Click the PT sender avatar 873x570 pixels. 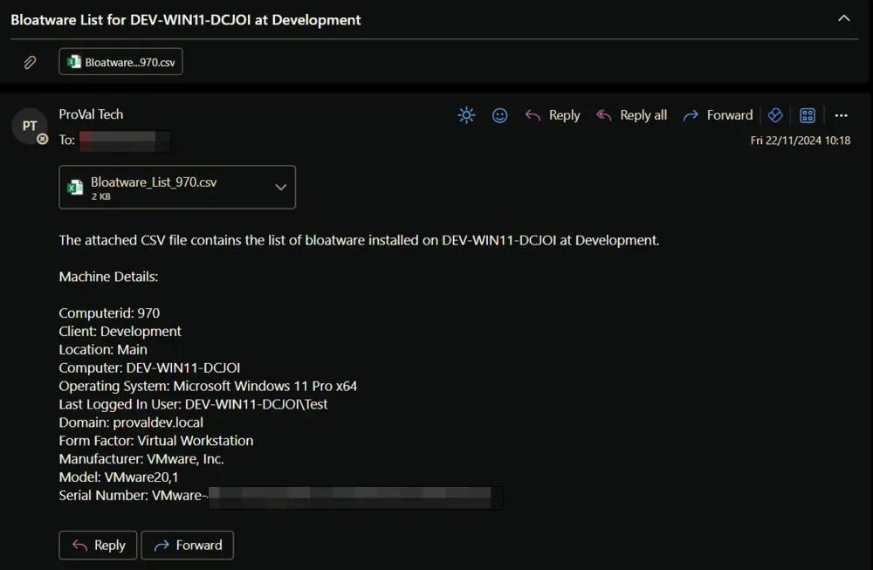click(x=30, y=126)
